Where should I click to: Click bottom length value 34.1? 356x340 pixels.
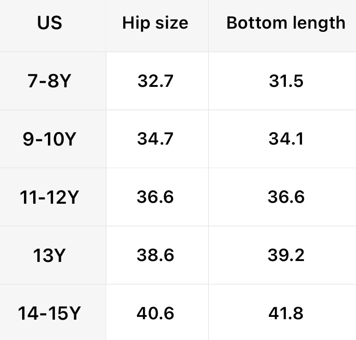286,139
